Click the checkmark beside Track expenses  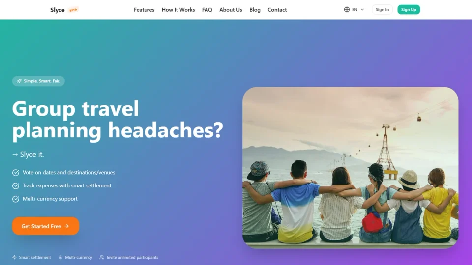point(16,186)
